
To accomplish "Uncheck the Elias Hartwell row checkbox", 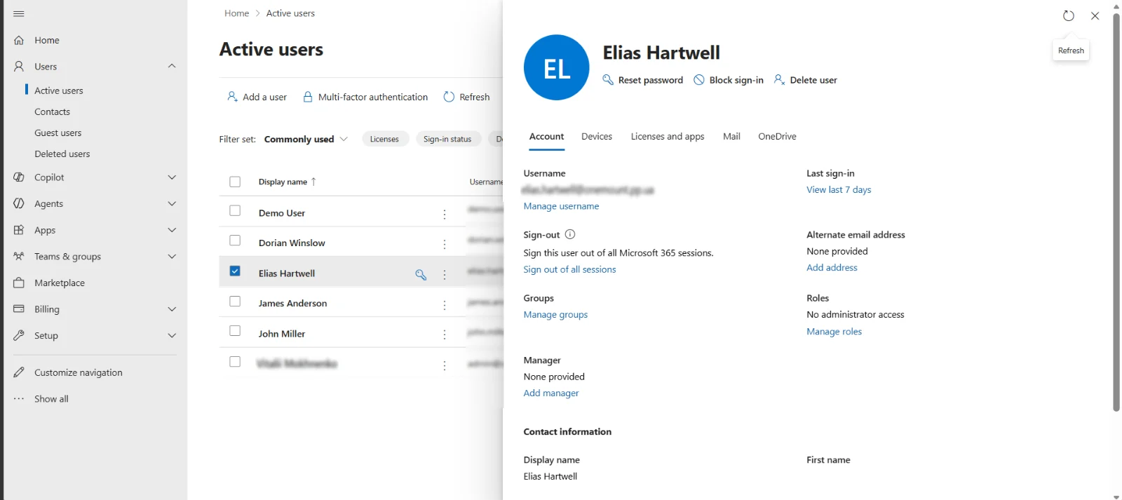I will (x=235, y=271).
